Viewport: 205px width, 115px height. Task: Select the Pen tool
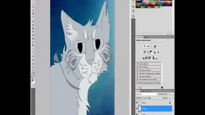pos(33,49)
